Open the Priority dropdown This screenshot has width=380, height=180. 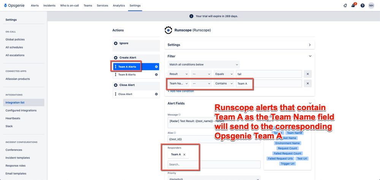214,178
